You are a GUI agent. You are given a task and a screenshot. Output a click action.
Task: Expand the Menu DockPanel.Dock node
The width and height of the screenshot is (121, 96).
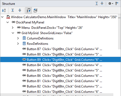(x=13, y=28)
